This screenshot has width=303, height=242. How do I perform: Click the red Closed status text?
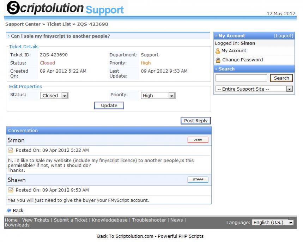click(47, 63)
